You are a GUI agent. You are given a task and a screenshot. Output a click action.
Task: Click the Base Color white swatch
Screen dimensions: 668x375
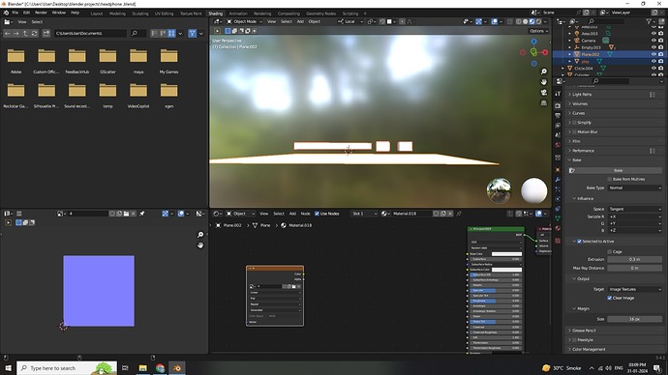point(506,254)
